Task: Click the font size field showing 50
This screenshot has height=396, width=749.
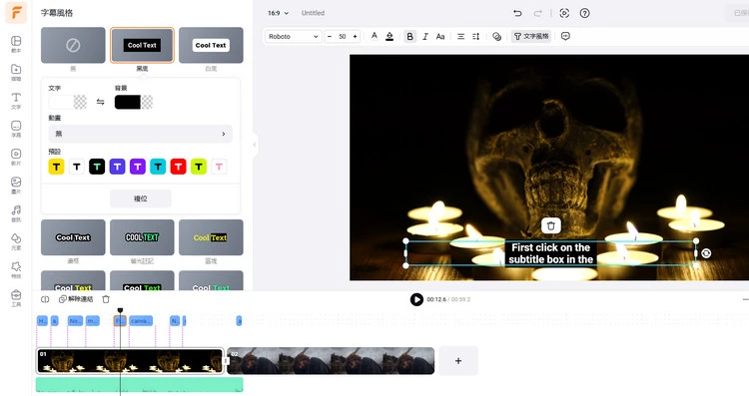Action: 342,36
